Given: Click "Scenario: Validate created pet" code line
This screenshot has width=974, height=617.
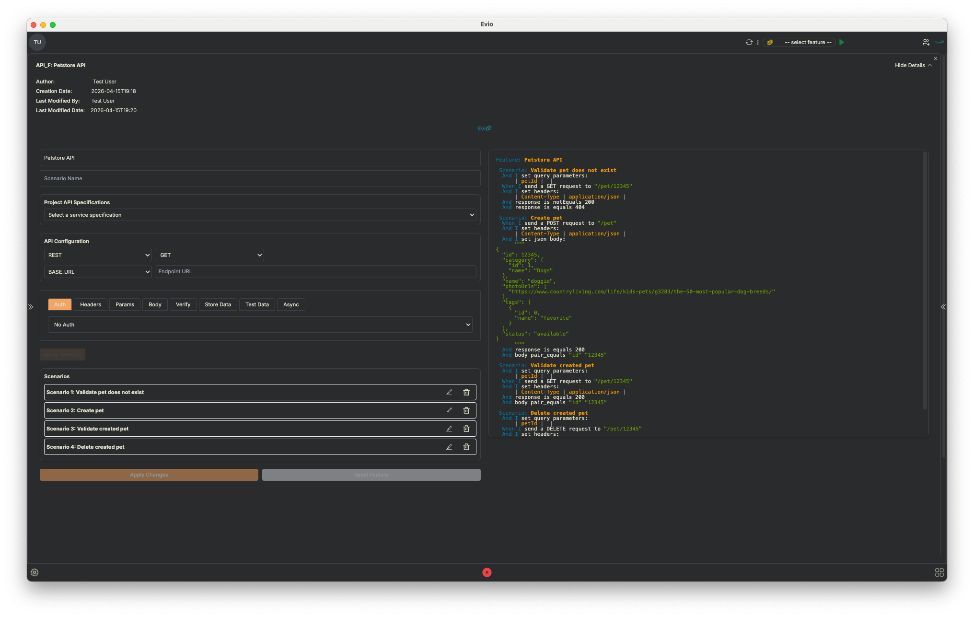Looking at the screenshot, I should click(x=546, y=365).
